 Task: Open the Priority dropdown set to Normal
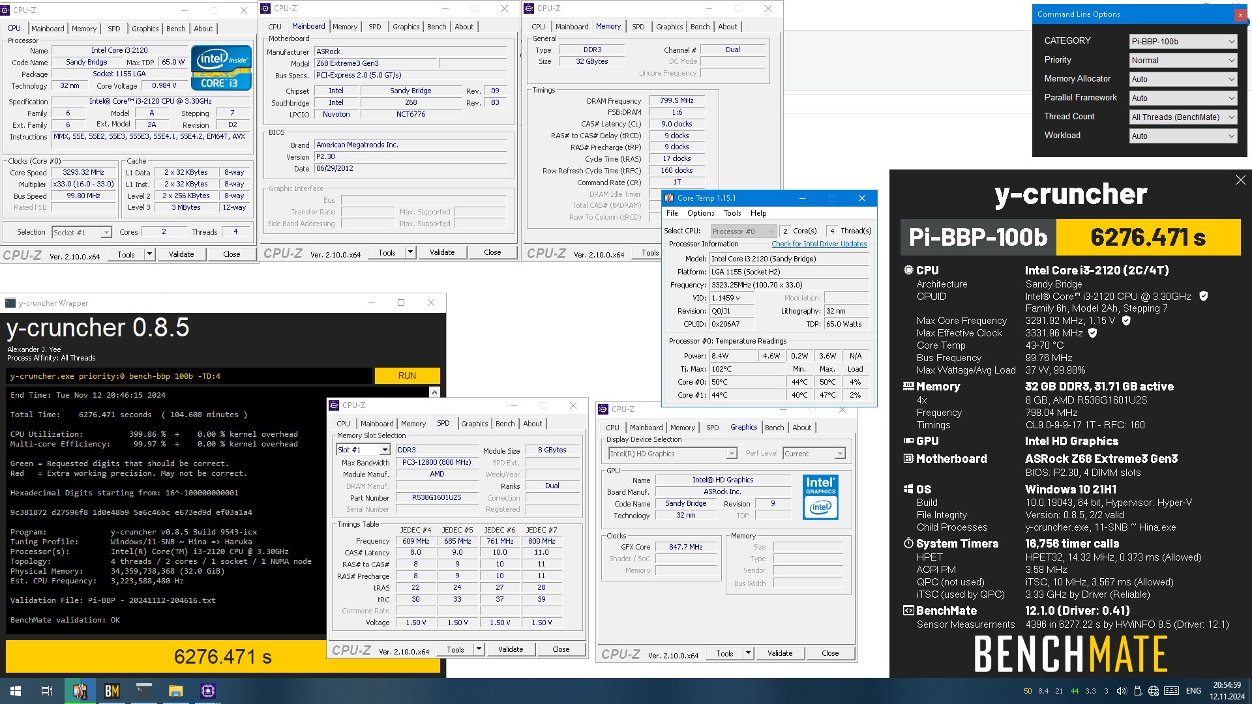tap(1183, 60)
